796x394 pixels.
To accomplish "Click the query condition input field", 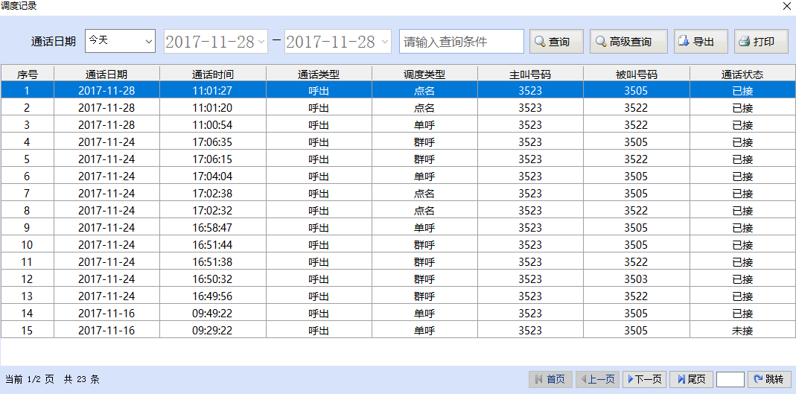I will 461,42.
